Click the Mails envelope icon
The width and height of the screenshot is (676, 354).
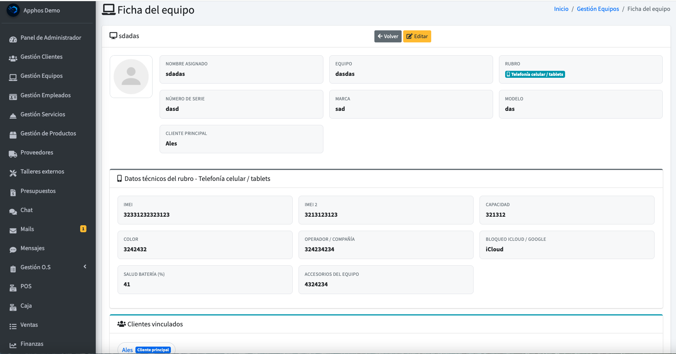click(x=13, y=231)
